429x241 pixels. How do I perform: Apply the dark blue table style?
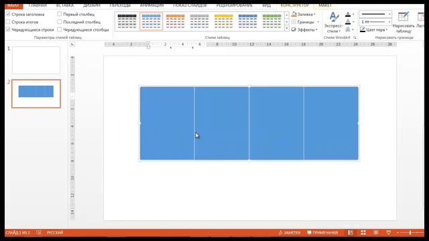(x=247, y=21)
